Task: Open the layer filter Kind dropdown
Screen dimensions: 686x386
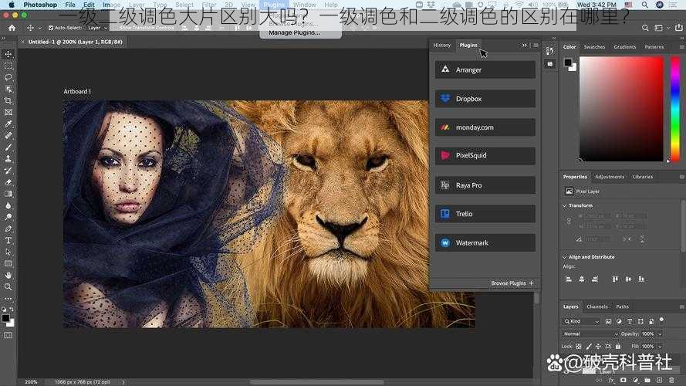Action: [x=581, y=321]
